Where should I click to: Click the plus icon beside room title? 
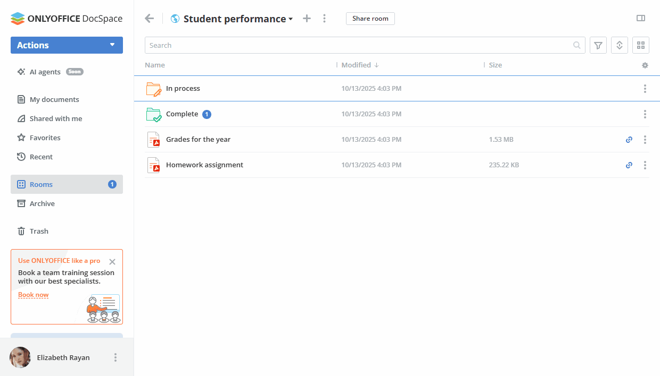(307, 19)
